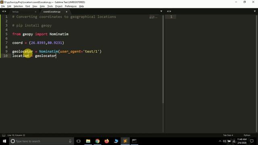258x145 pixels.
Task: Click the word geolocator on line 10
Action: pyautogui.click(x=46, y=56)
